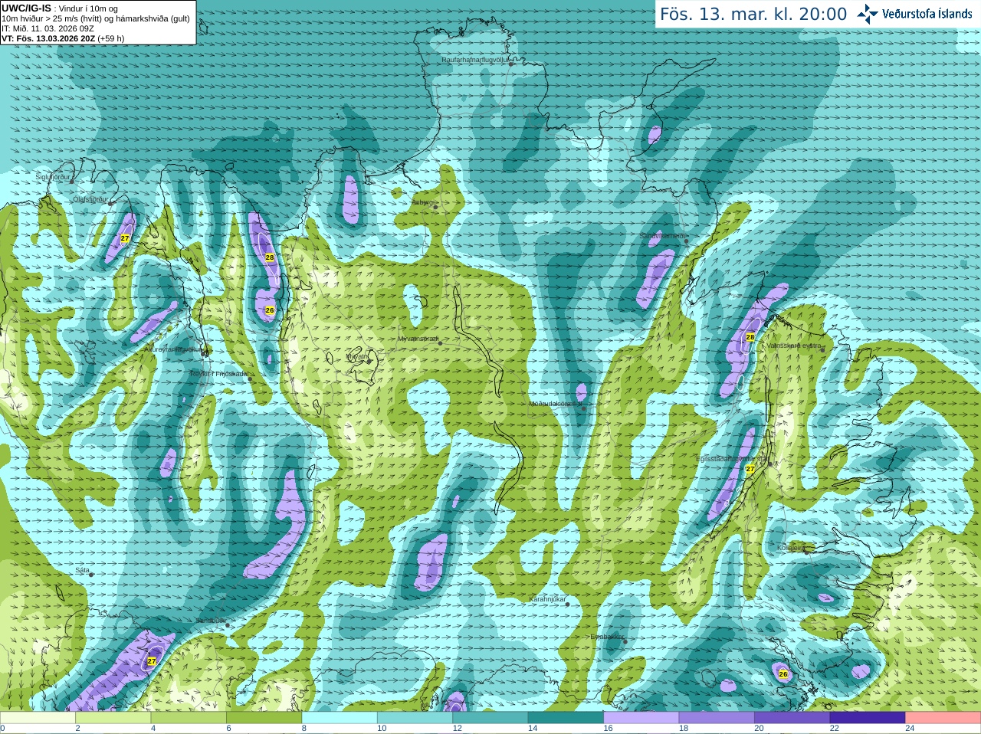The height and width of the screenshot is (734, 981).
Task: Click the 27 gust marker near Ólafsfjörður
Action: pyautogui.click(x=125, y=239)
